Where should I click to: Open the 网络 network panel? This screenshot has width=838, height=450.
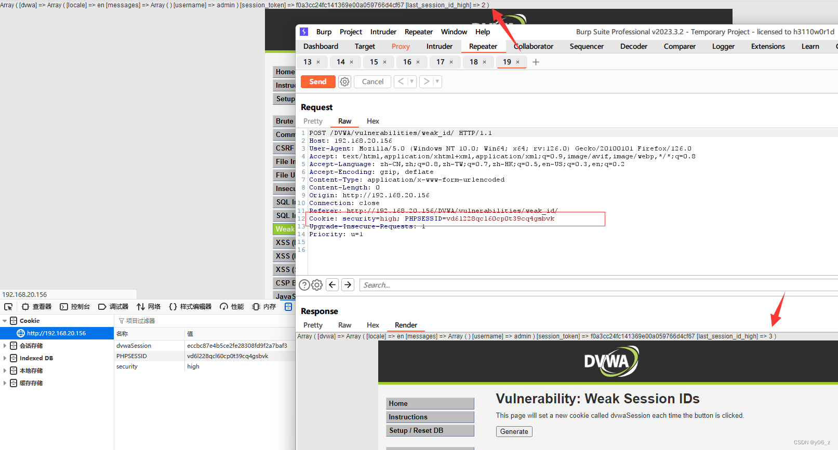tap(149, 307)
